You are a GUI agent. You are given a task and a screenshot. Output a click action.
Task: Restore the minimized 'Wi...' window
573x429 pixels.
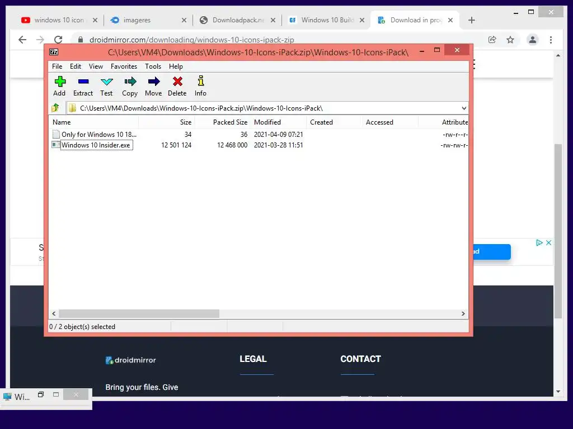coord(41,395)
